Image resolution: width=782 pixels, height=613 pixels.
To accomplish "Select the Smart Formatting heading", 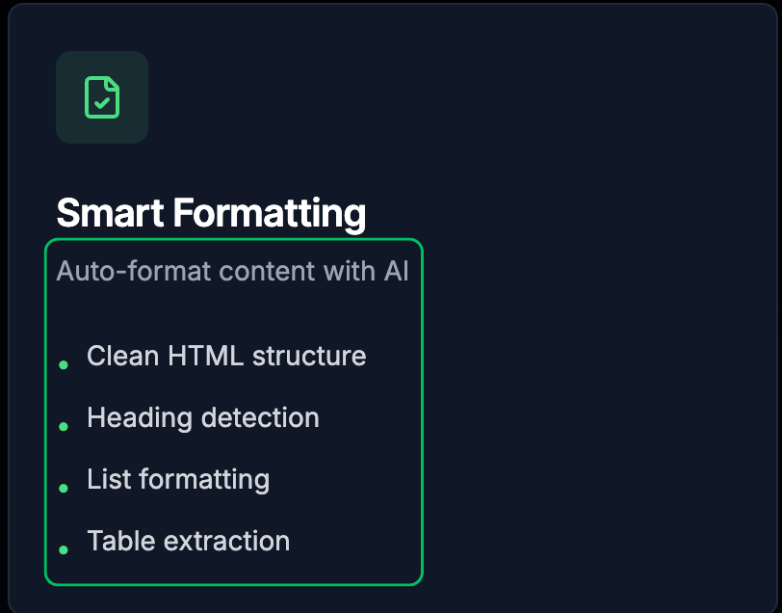I will tap(212, 213).
